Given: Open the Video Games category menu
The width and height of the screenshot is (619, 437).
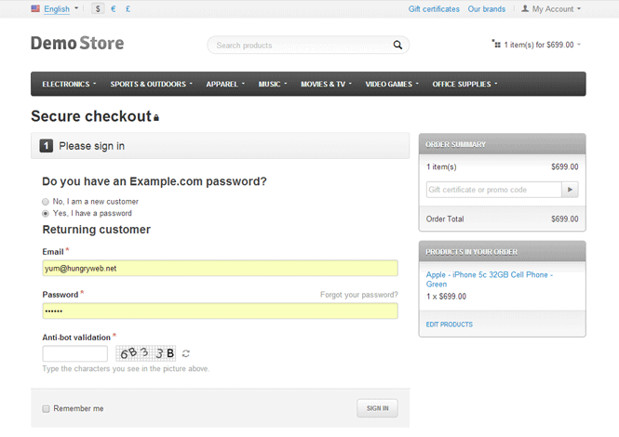Looking at the screenshot, I should pyautogui.click(x=393, y=85).
